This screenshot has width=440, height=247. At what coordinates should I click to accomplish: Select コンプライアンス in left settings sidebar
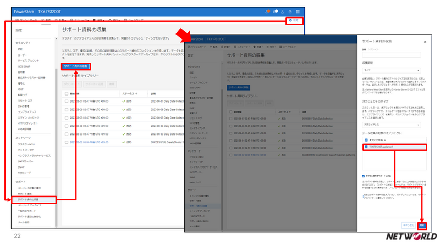(x=27, y=112)
